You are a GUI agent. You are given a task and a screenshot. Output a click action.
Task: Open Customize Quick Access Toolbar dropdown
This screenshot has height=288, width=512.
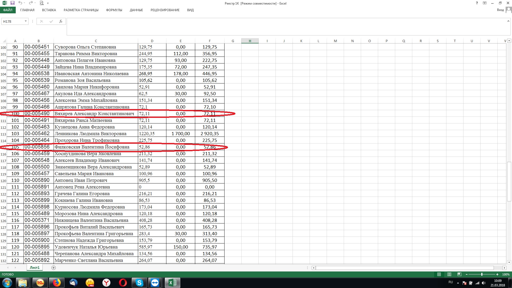coord(48,3)
